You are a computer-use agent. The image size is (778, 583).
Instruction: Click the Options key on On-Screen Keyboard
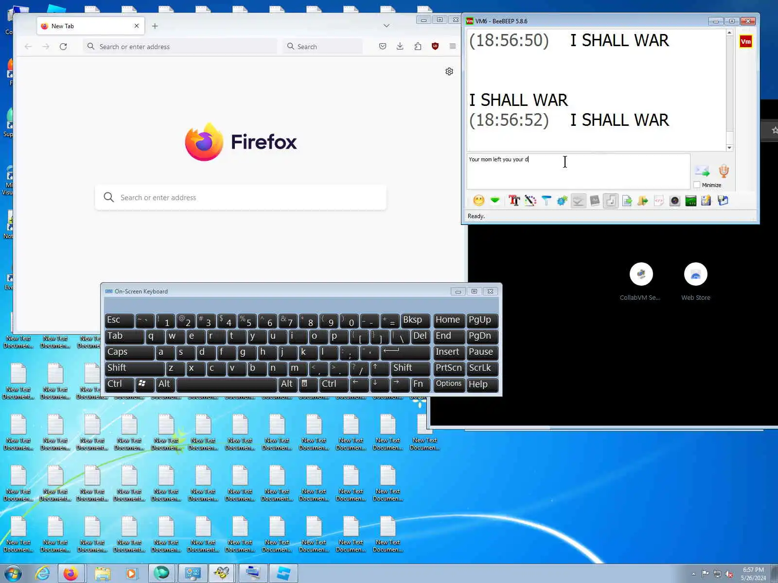coord(449,384)
